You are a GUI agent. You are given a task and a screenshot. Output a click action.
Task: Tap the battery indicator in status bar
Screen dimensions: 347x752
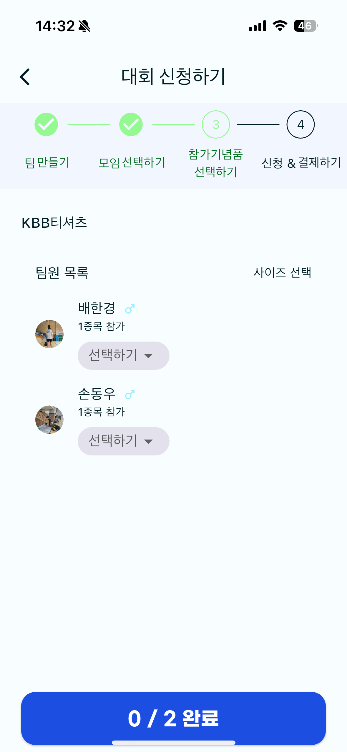coord(306,26)
